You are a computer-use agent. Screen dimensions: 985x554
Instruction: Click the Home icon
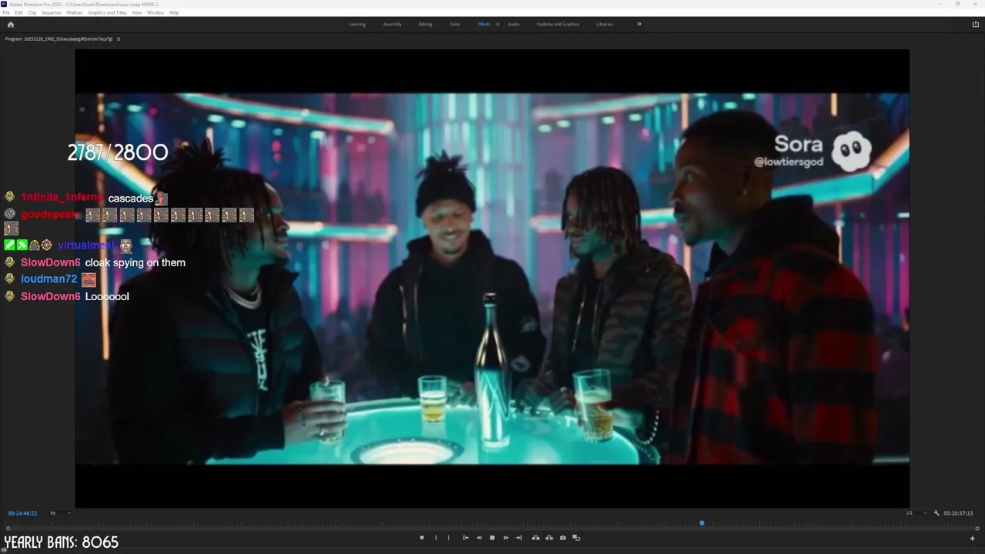point(10,25)
